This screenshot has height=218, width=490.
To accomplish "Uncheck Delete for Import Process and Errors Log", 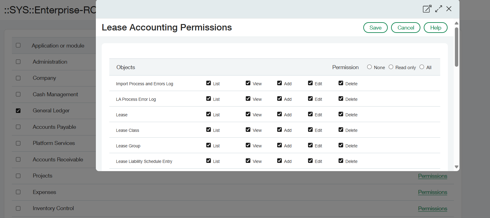I will [341, 83].
